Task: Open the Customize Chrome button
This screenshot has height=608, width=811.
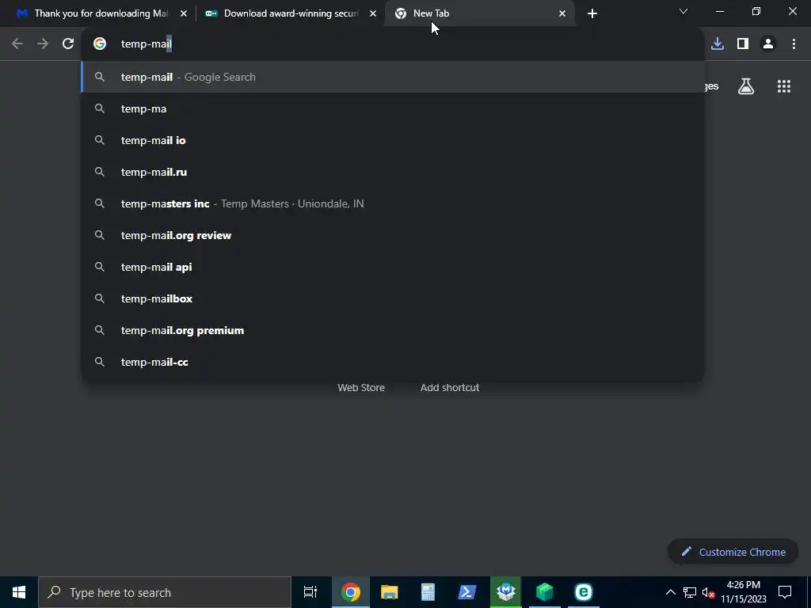Action: [733, 552]
